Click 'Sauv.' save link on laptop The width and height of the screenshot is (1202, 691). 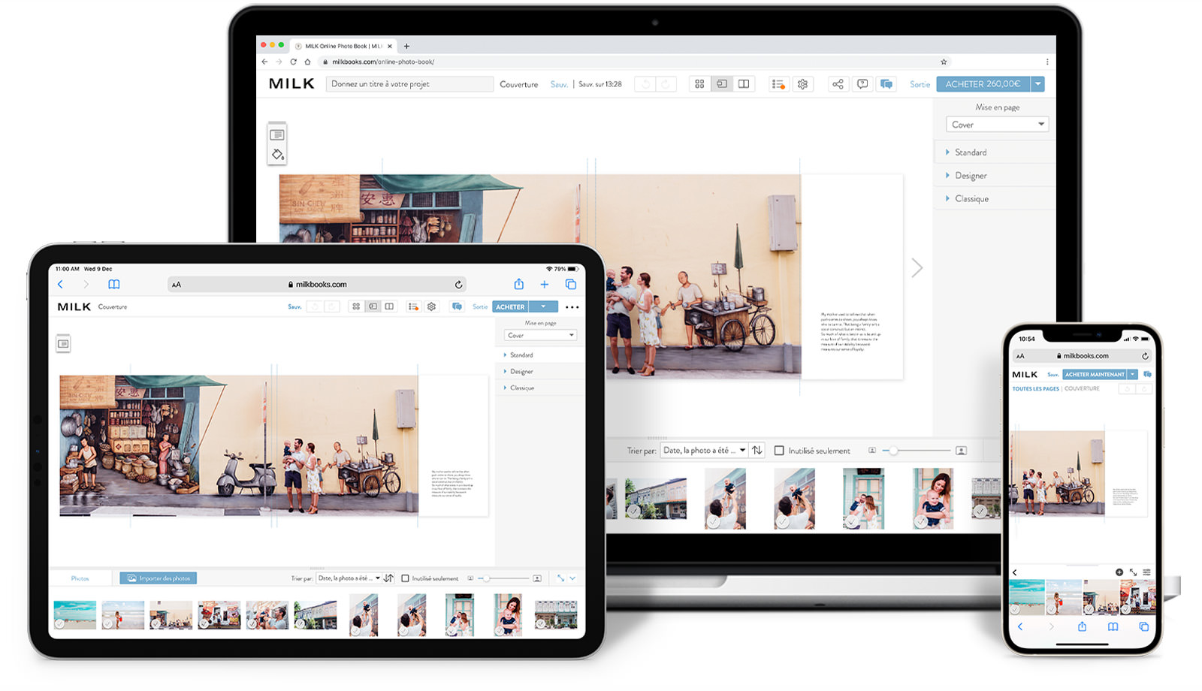pos(559,84)
